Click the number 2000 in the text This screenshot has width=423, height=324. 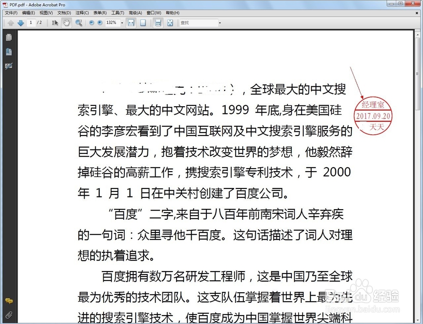(337, 172)
